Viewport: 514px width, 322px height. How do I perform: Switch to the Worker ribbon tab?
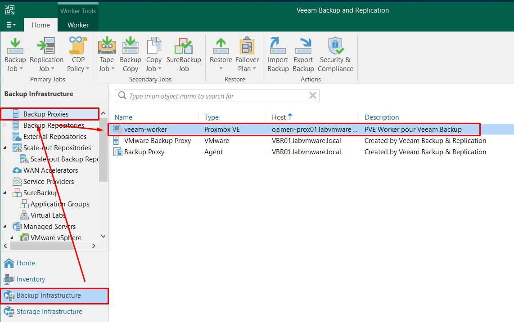[x=78, y=25]
